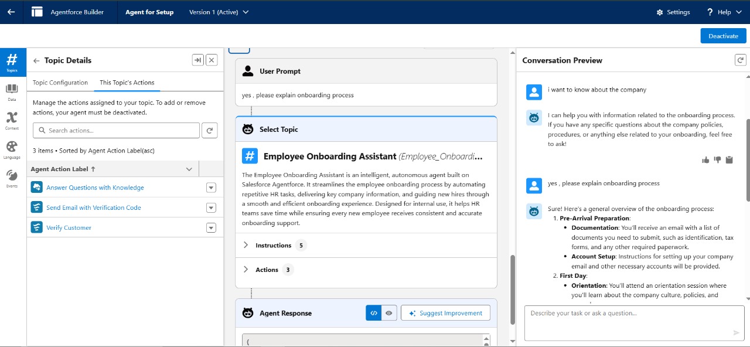Click the Search actions field
The width and height of the screenshot is (750, 347).
point(116,130)
